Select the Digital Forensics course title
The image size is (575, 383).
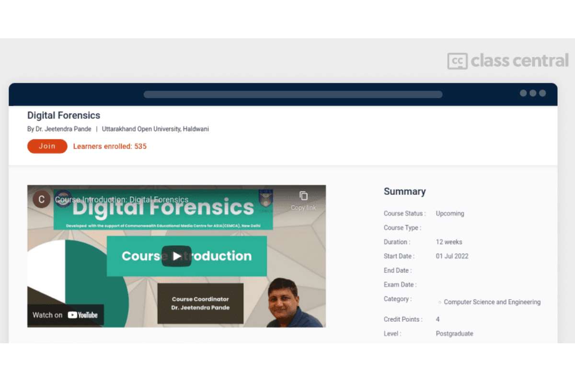pyautogui.click(x=64, y=115)
